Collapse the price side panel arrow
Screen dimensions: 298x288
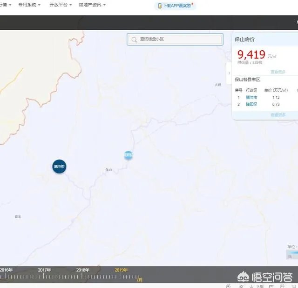(229, 73)
